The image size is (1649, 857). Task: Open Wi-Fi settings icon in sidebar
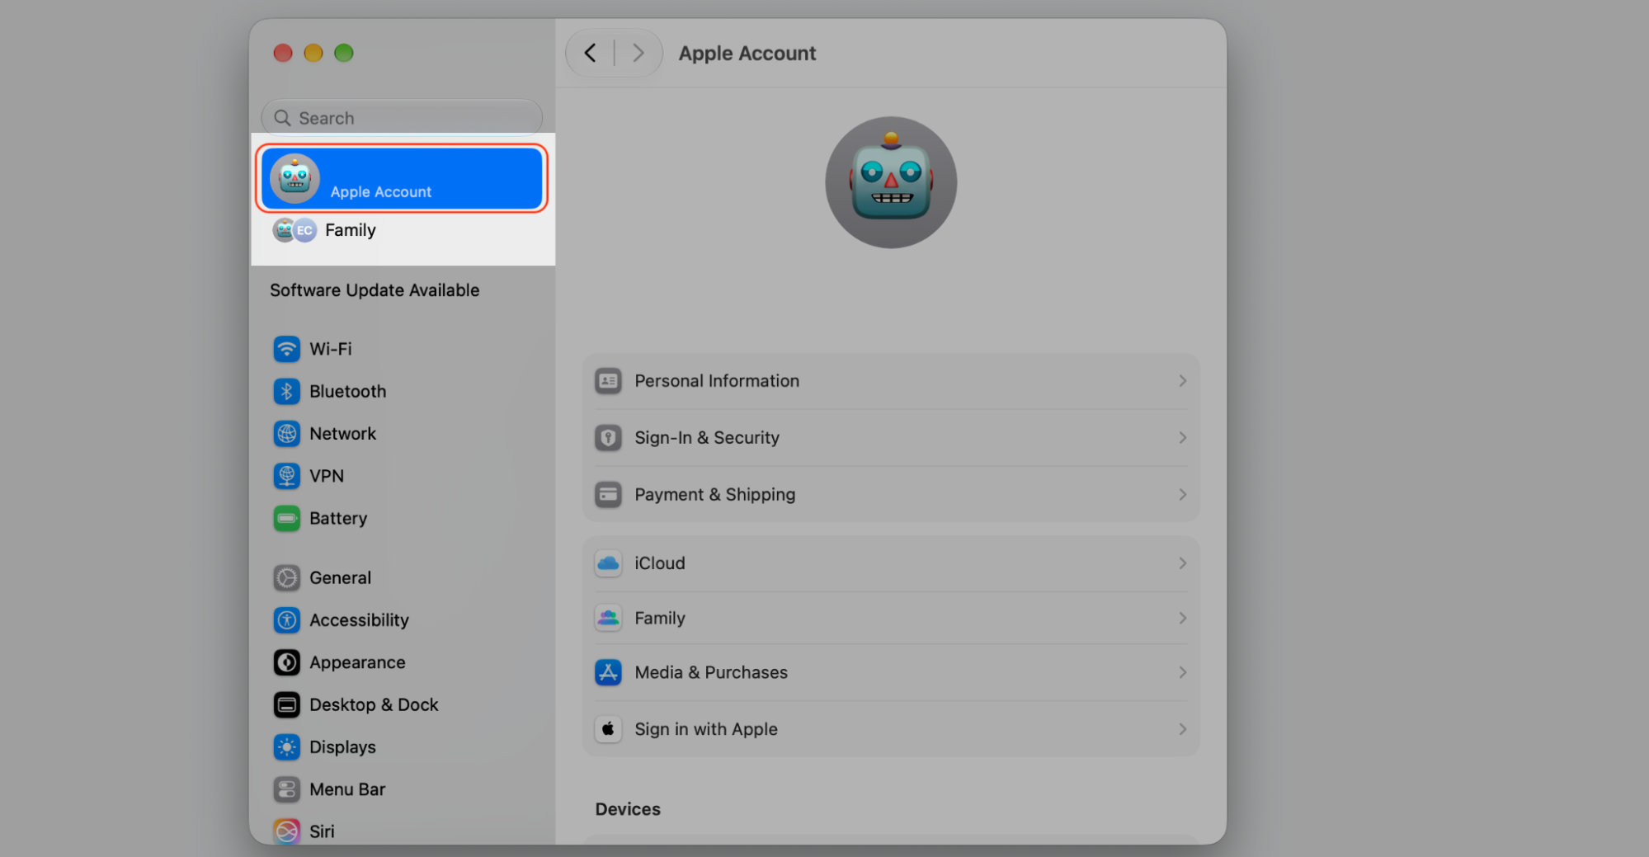286,349
